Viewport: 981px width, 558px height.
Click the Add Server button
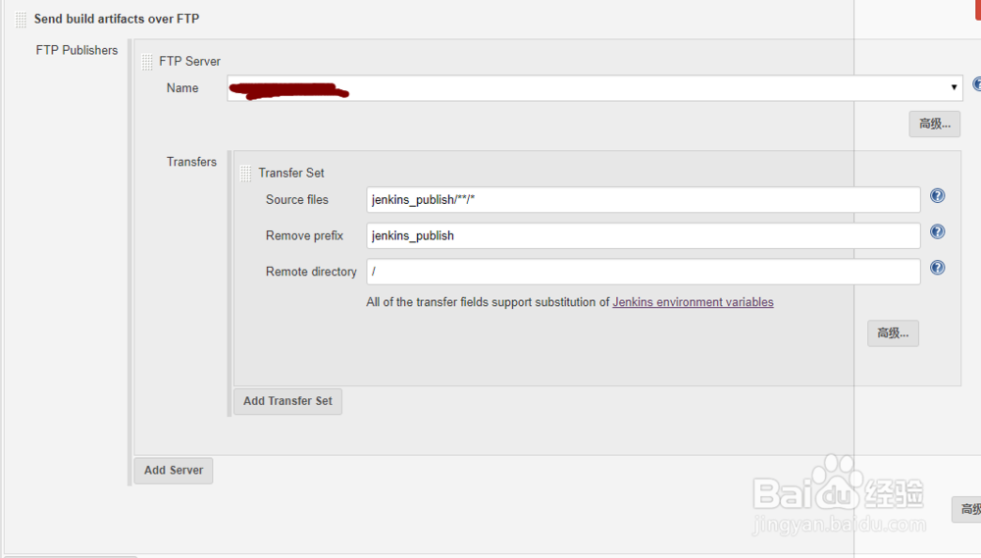(x=174, y=471)
